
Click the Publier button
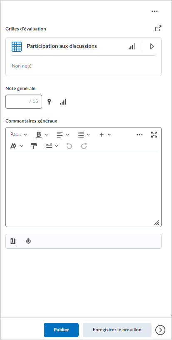point(61,330)
